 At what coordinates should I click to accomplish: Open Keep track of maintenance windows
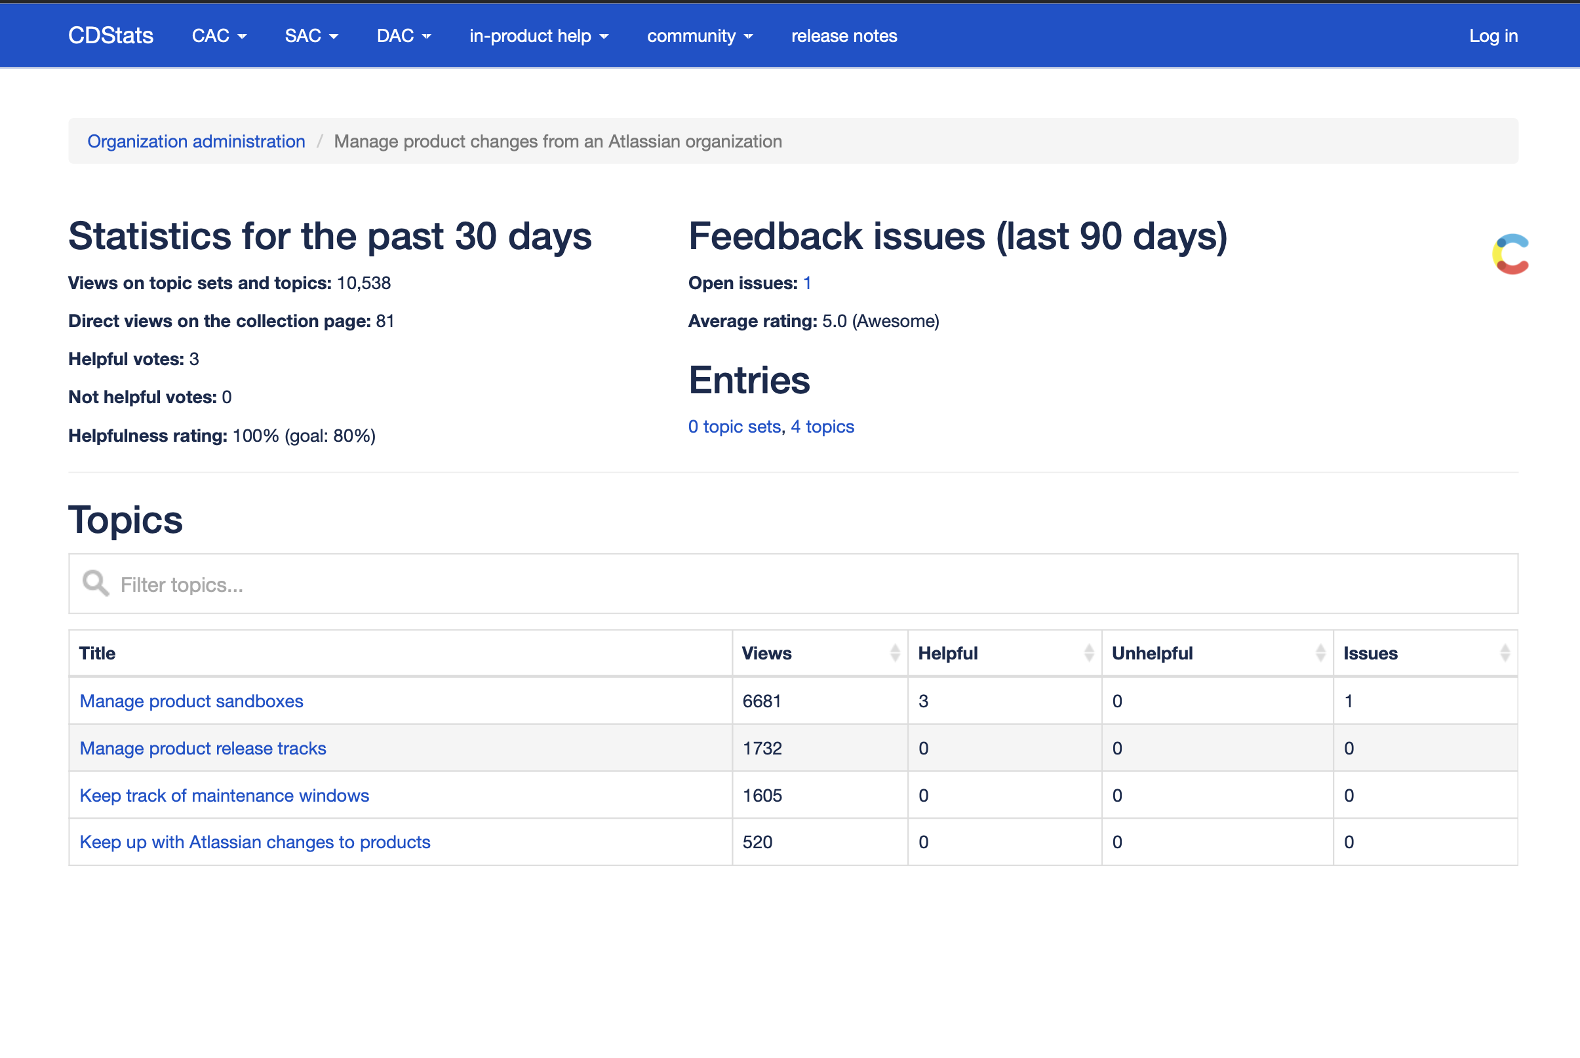pyautogui.click(x=224, y=796)
